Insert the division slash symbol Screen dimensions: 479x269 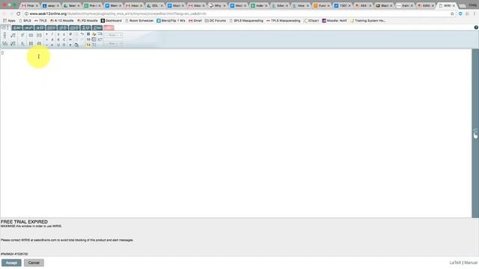(x=52, y=34)
